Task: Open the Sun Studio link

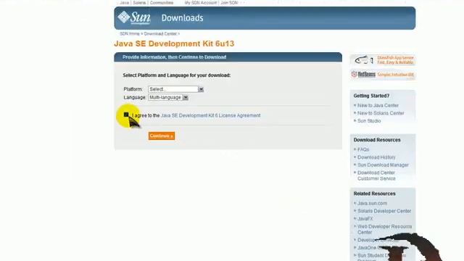Action: pyautogui.click(x=369, y=121)
